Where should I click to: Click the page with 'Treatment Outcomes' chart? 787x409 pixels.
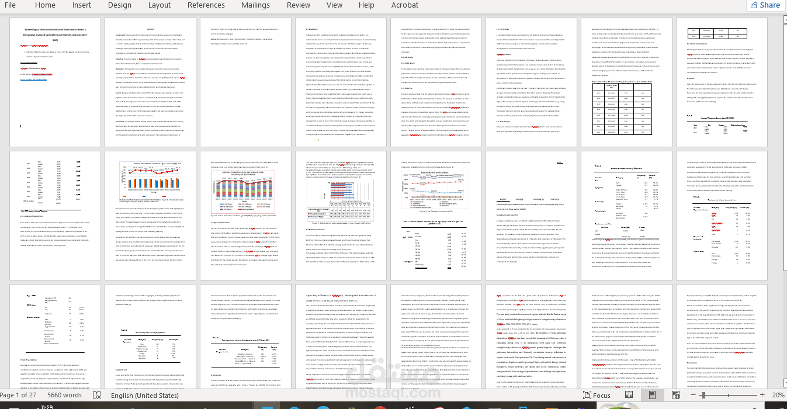tap(435, 216)
